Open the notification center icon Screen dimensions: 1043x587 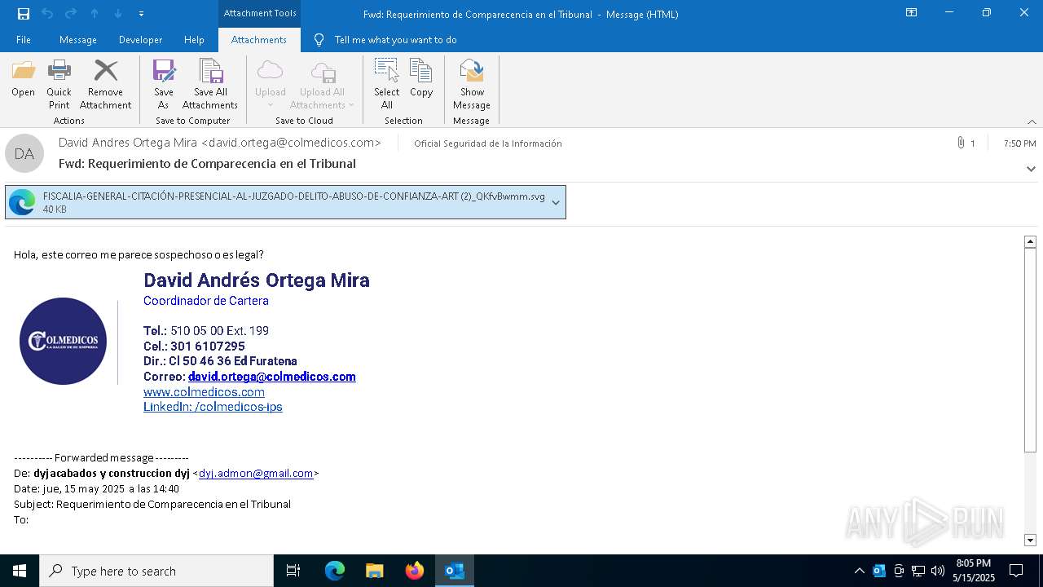1016,571
